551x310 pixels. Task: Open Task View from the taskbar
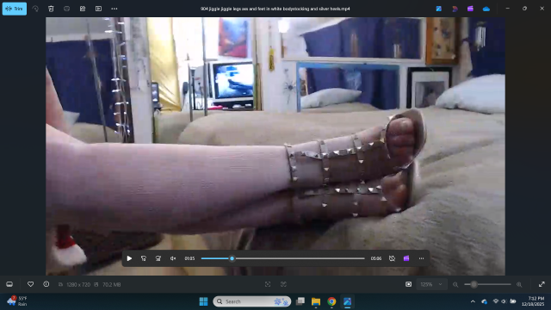(300, 301)
